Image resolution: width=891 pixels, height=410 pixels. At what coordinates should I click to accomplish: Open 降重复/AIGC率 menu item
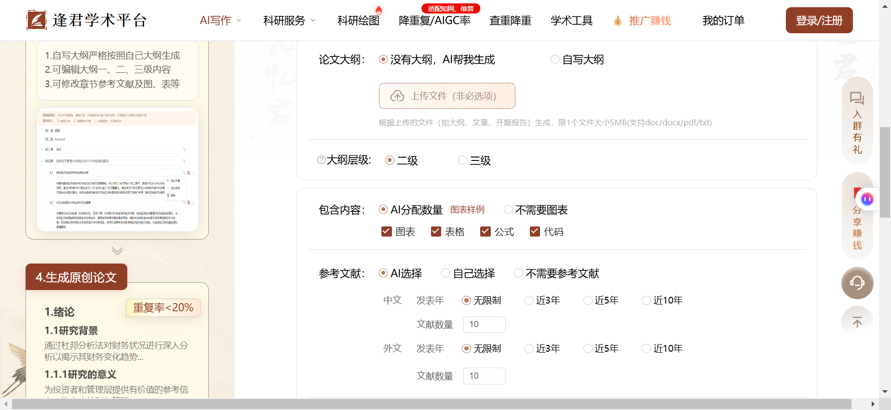click(434, 21)
